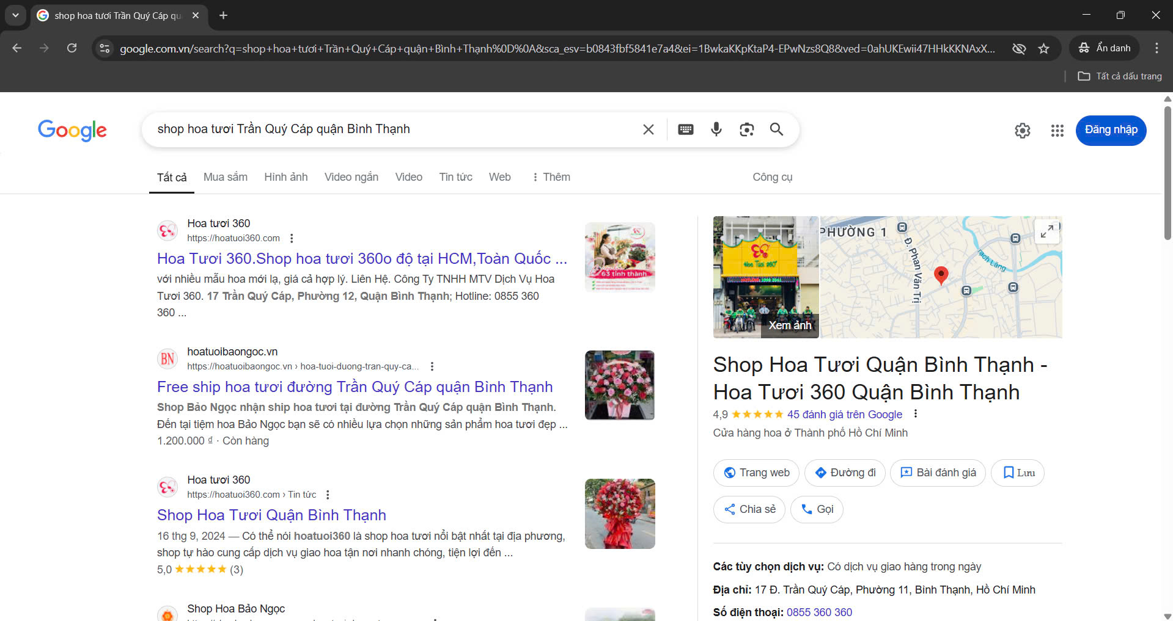Open the pink flower basket thumbnail
The height and width of the screenshot is (621, 1173).
click(x=620, y=385)
